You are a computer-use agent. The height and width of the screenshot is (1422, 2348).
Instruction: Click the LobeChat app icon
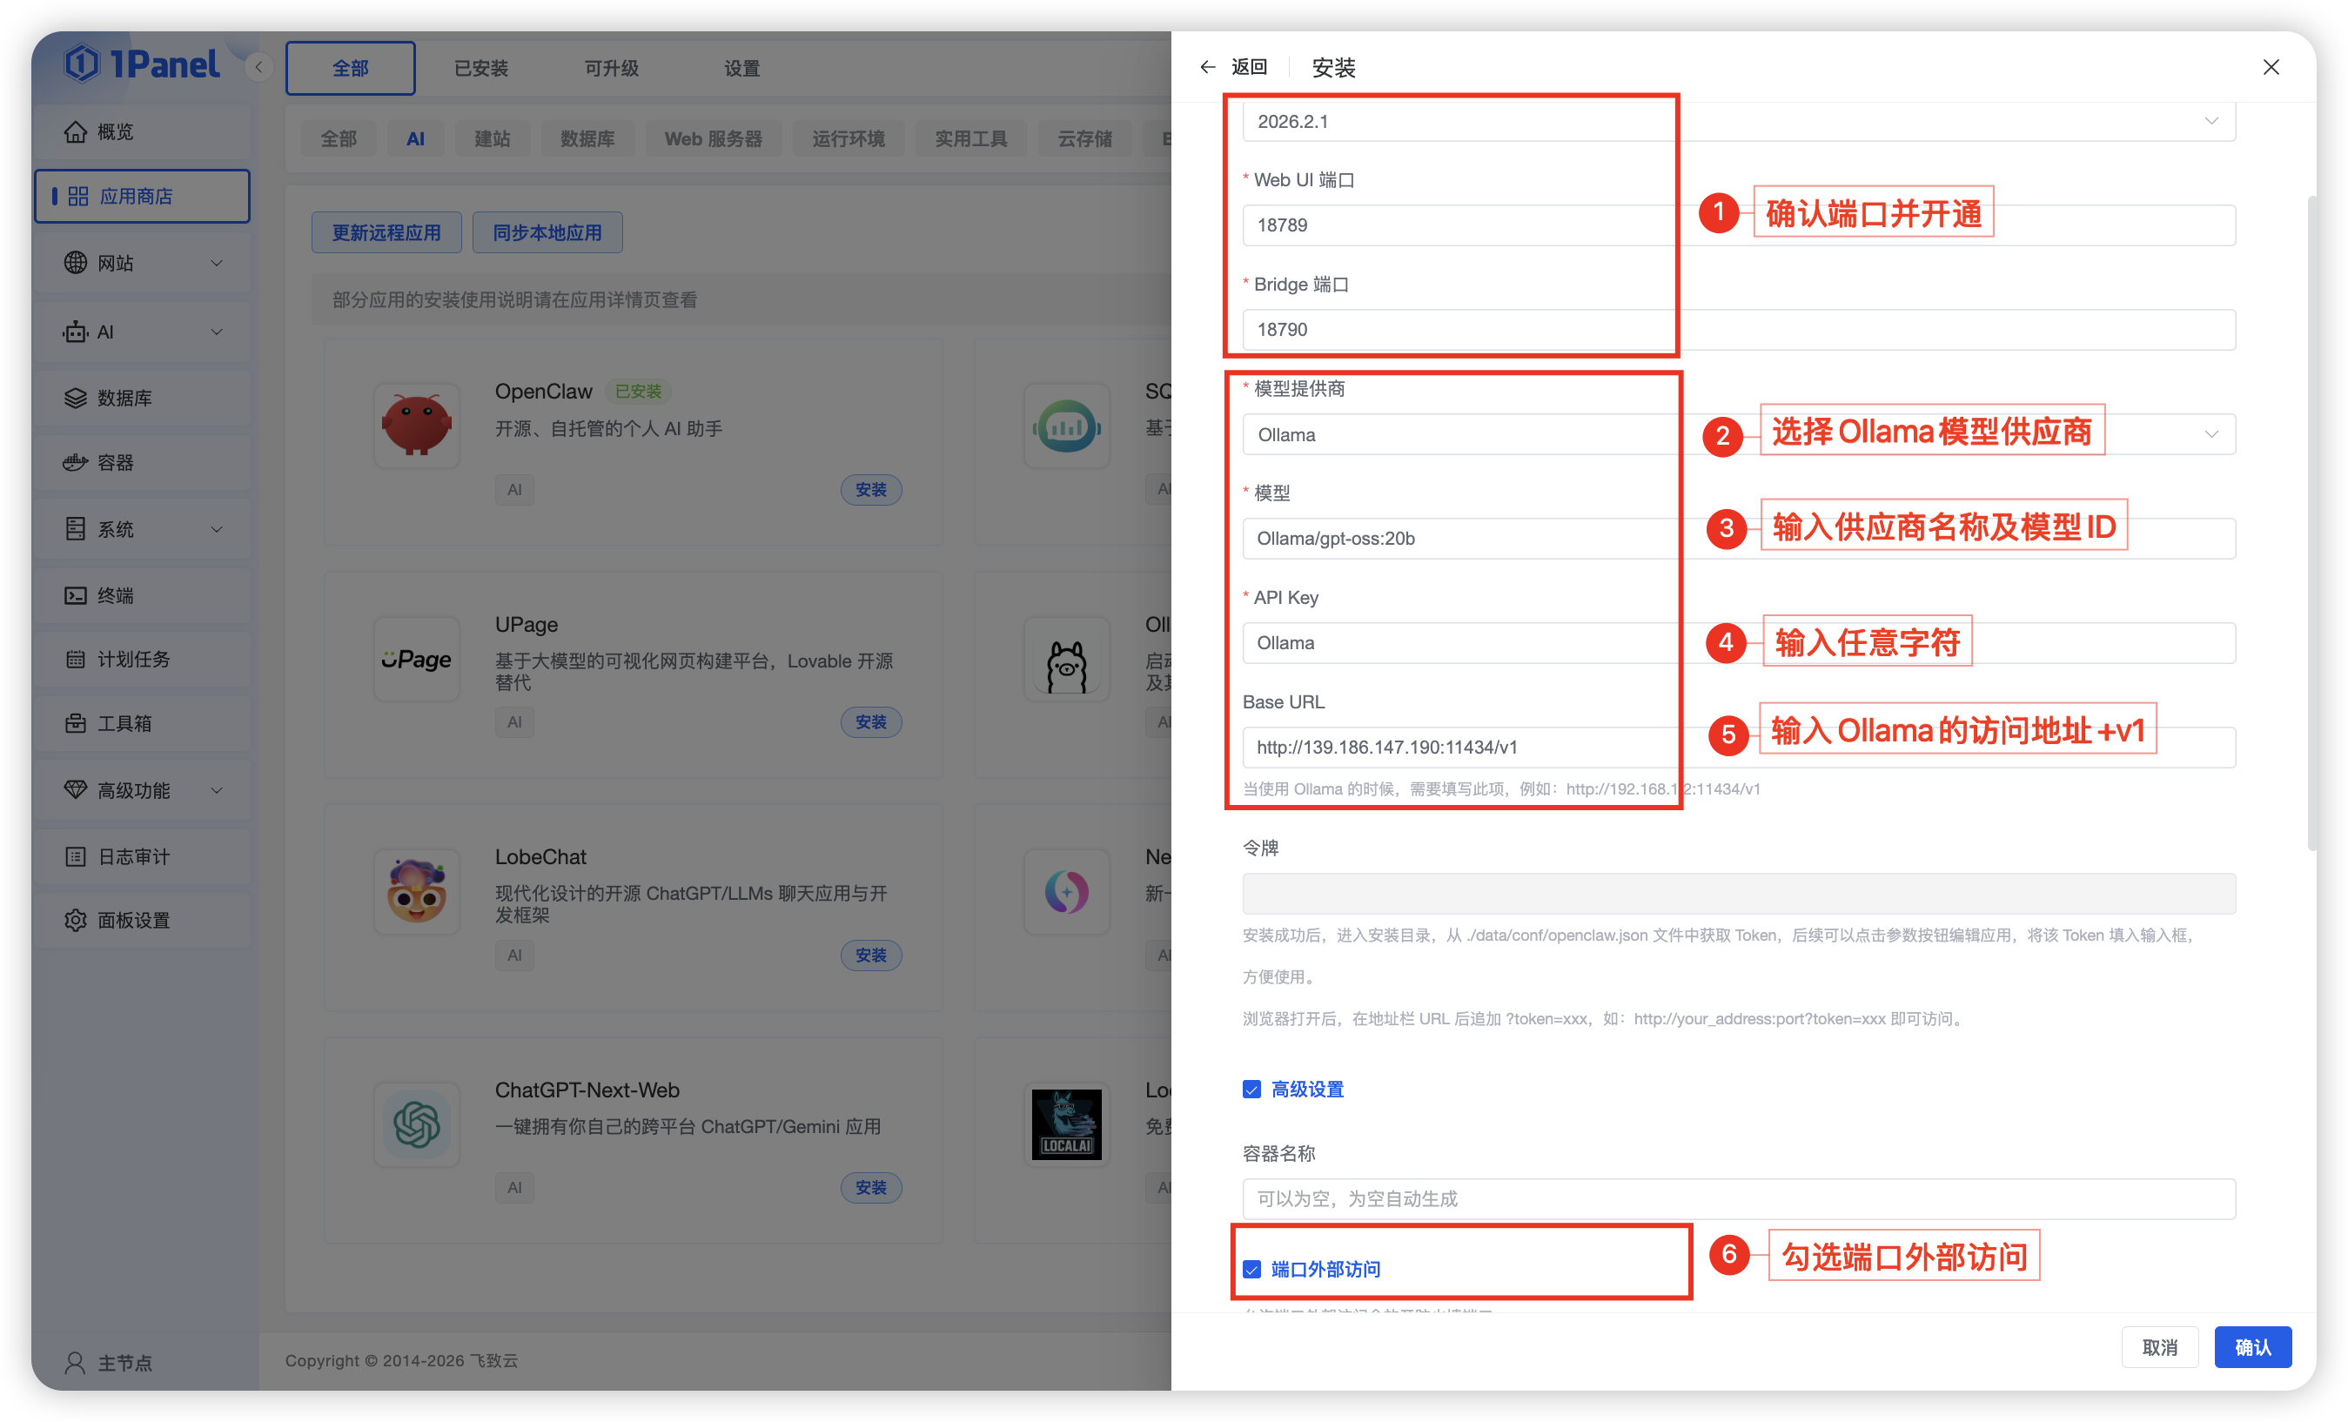[417, 891]
